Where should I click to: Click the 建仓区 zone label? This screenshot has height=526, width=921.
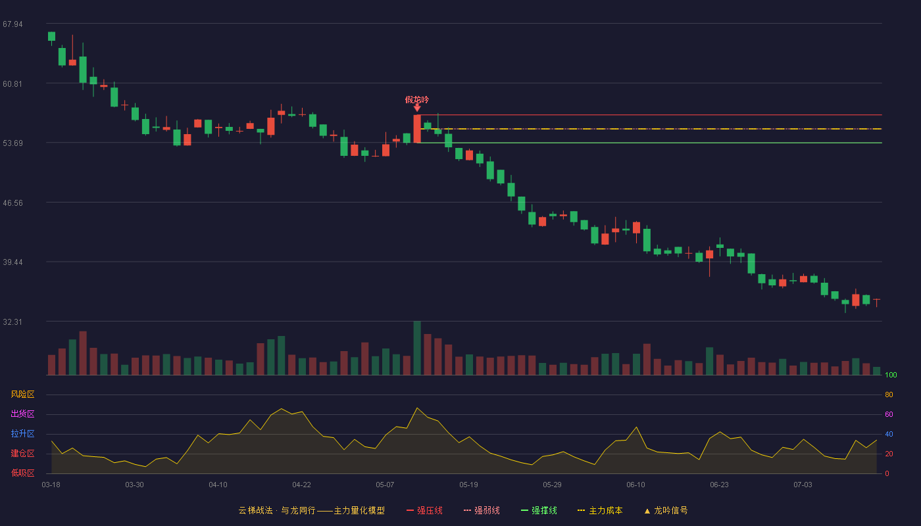point(22,454)
